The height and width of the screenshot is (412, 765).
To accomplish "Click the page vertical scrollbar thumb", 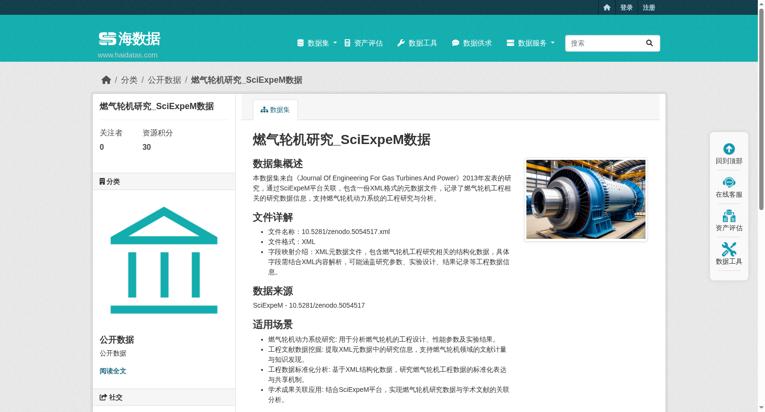I will (x=761, y=109).
